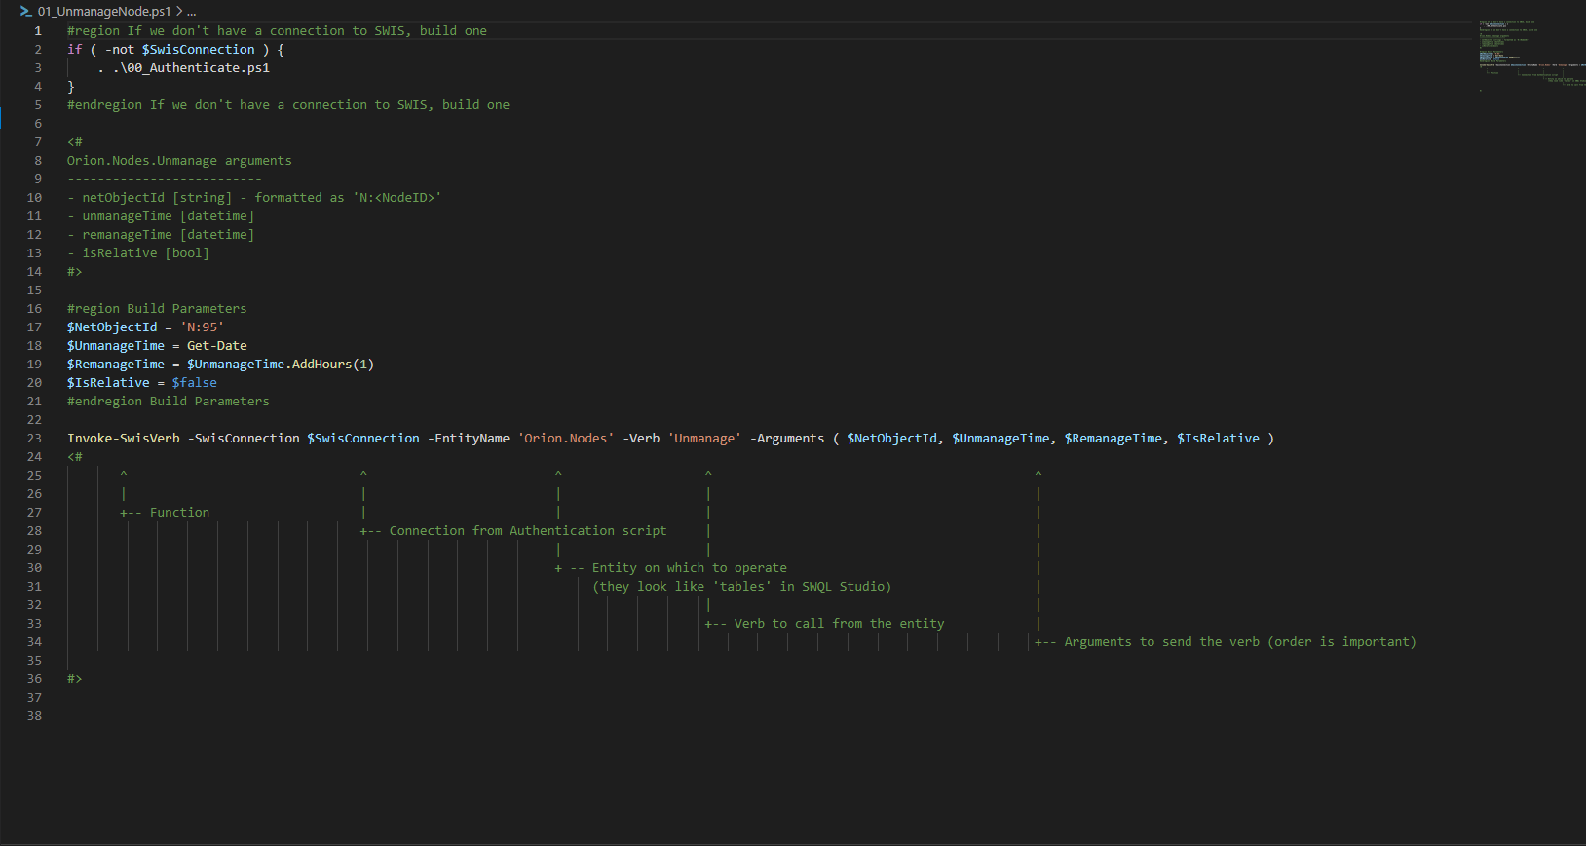Click 'Arguments to send the verb' comment
This screenshot has height=846, width=1586.
coord(1162,641)
